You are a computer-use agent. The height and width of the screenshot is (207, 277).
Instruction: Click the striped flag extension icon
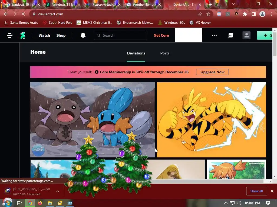tap(219, 14)
